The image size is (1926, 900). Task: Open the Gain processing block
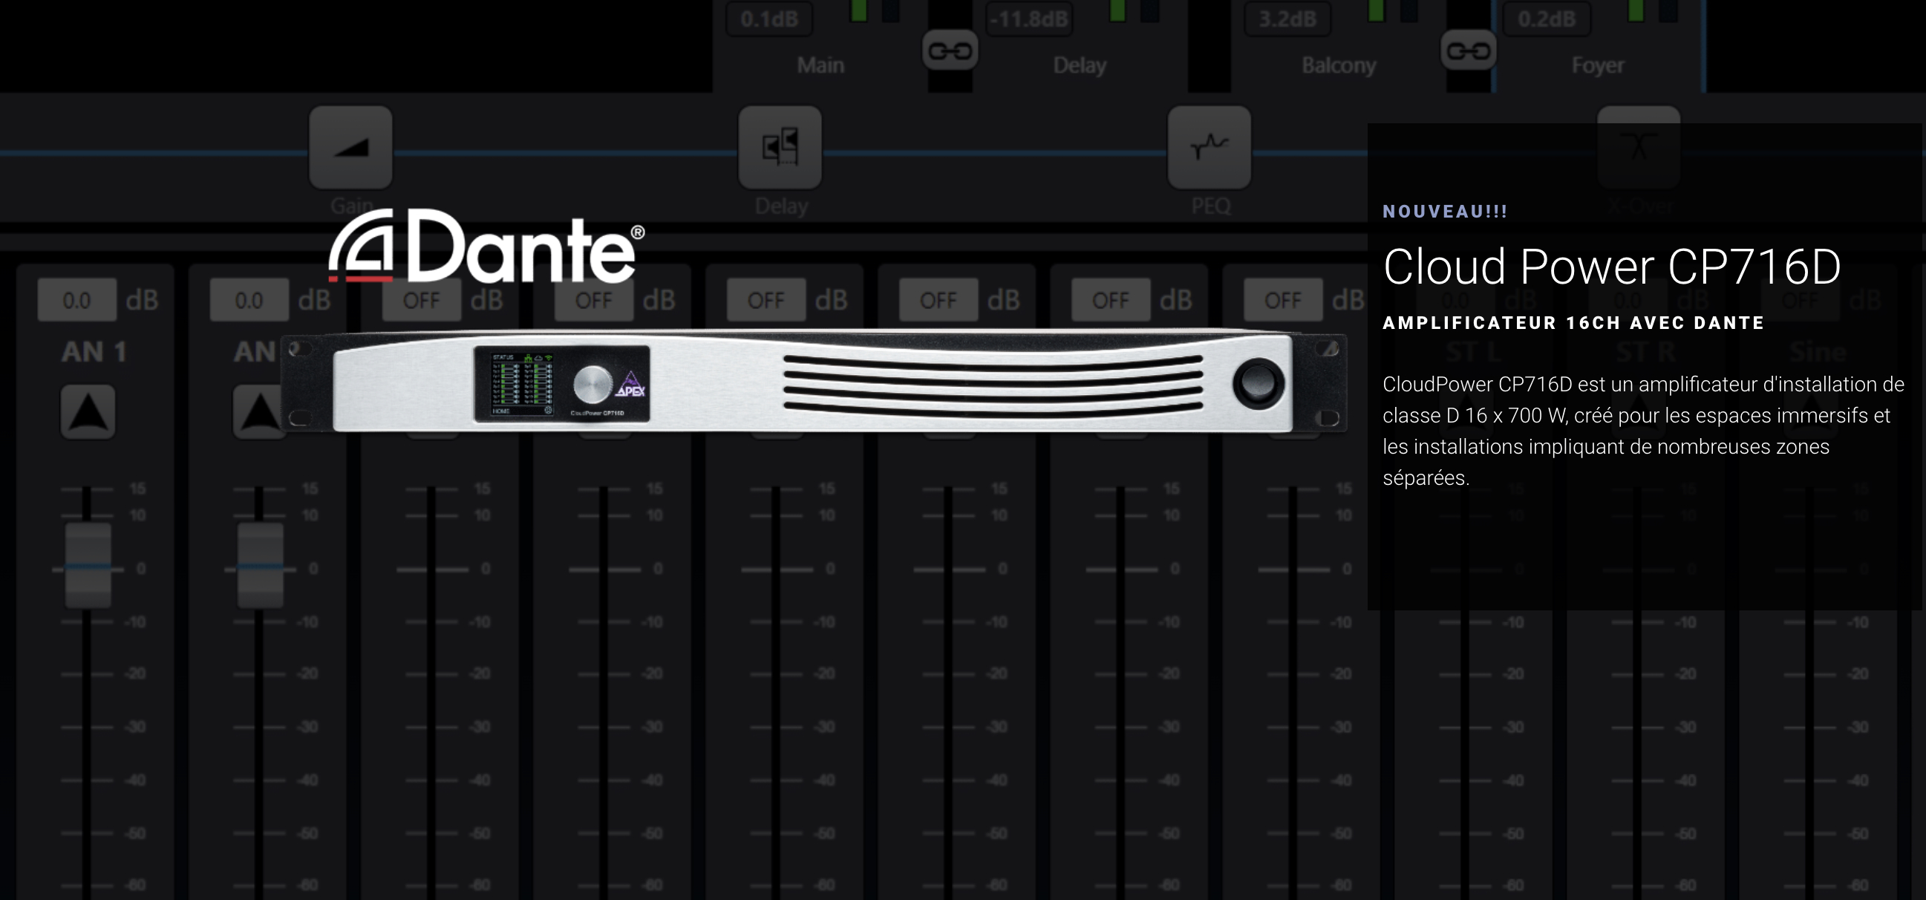click(x=350, y=147)
